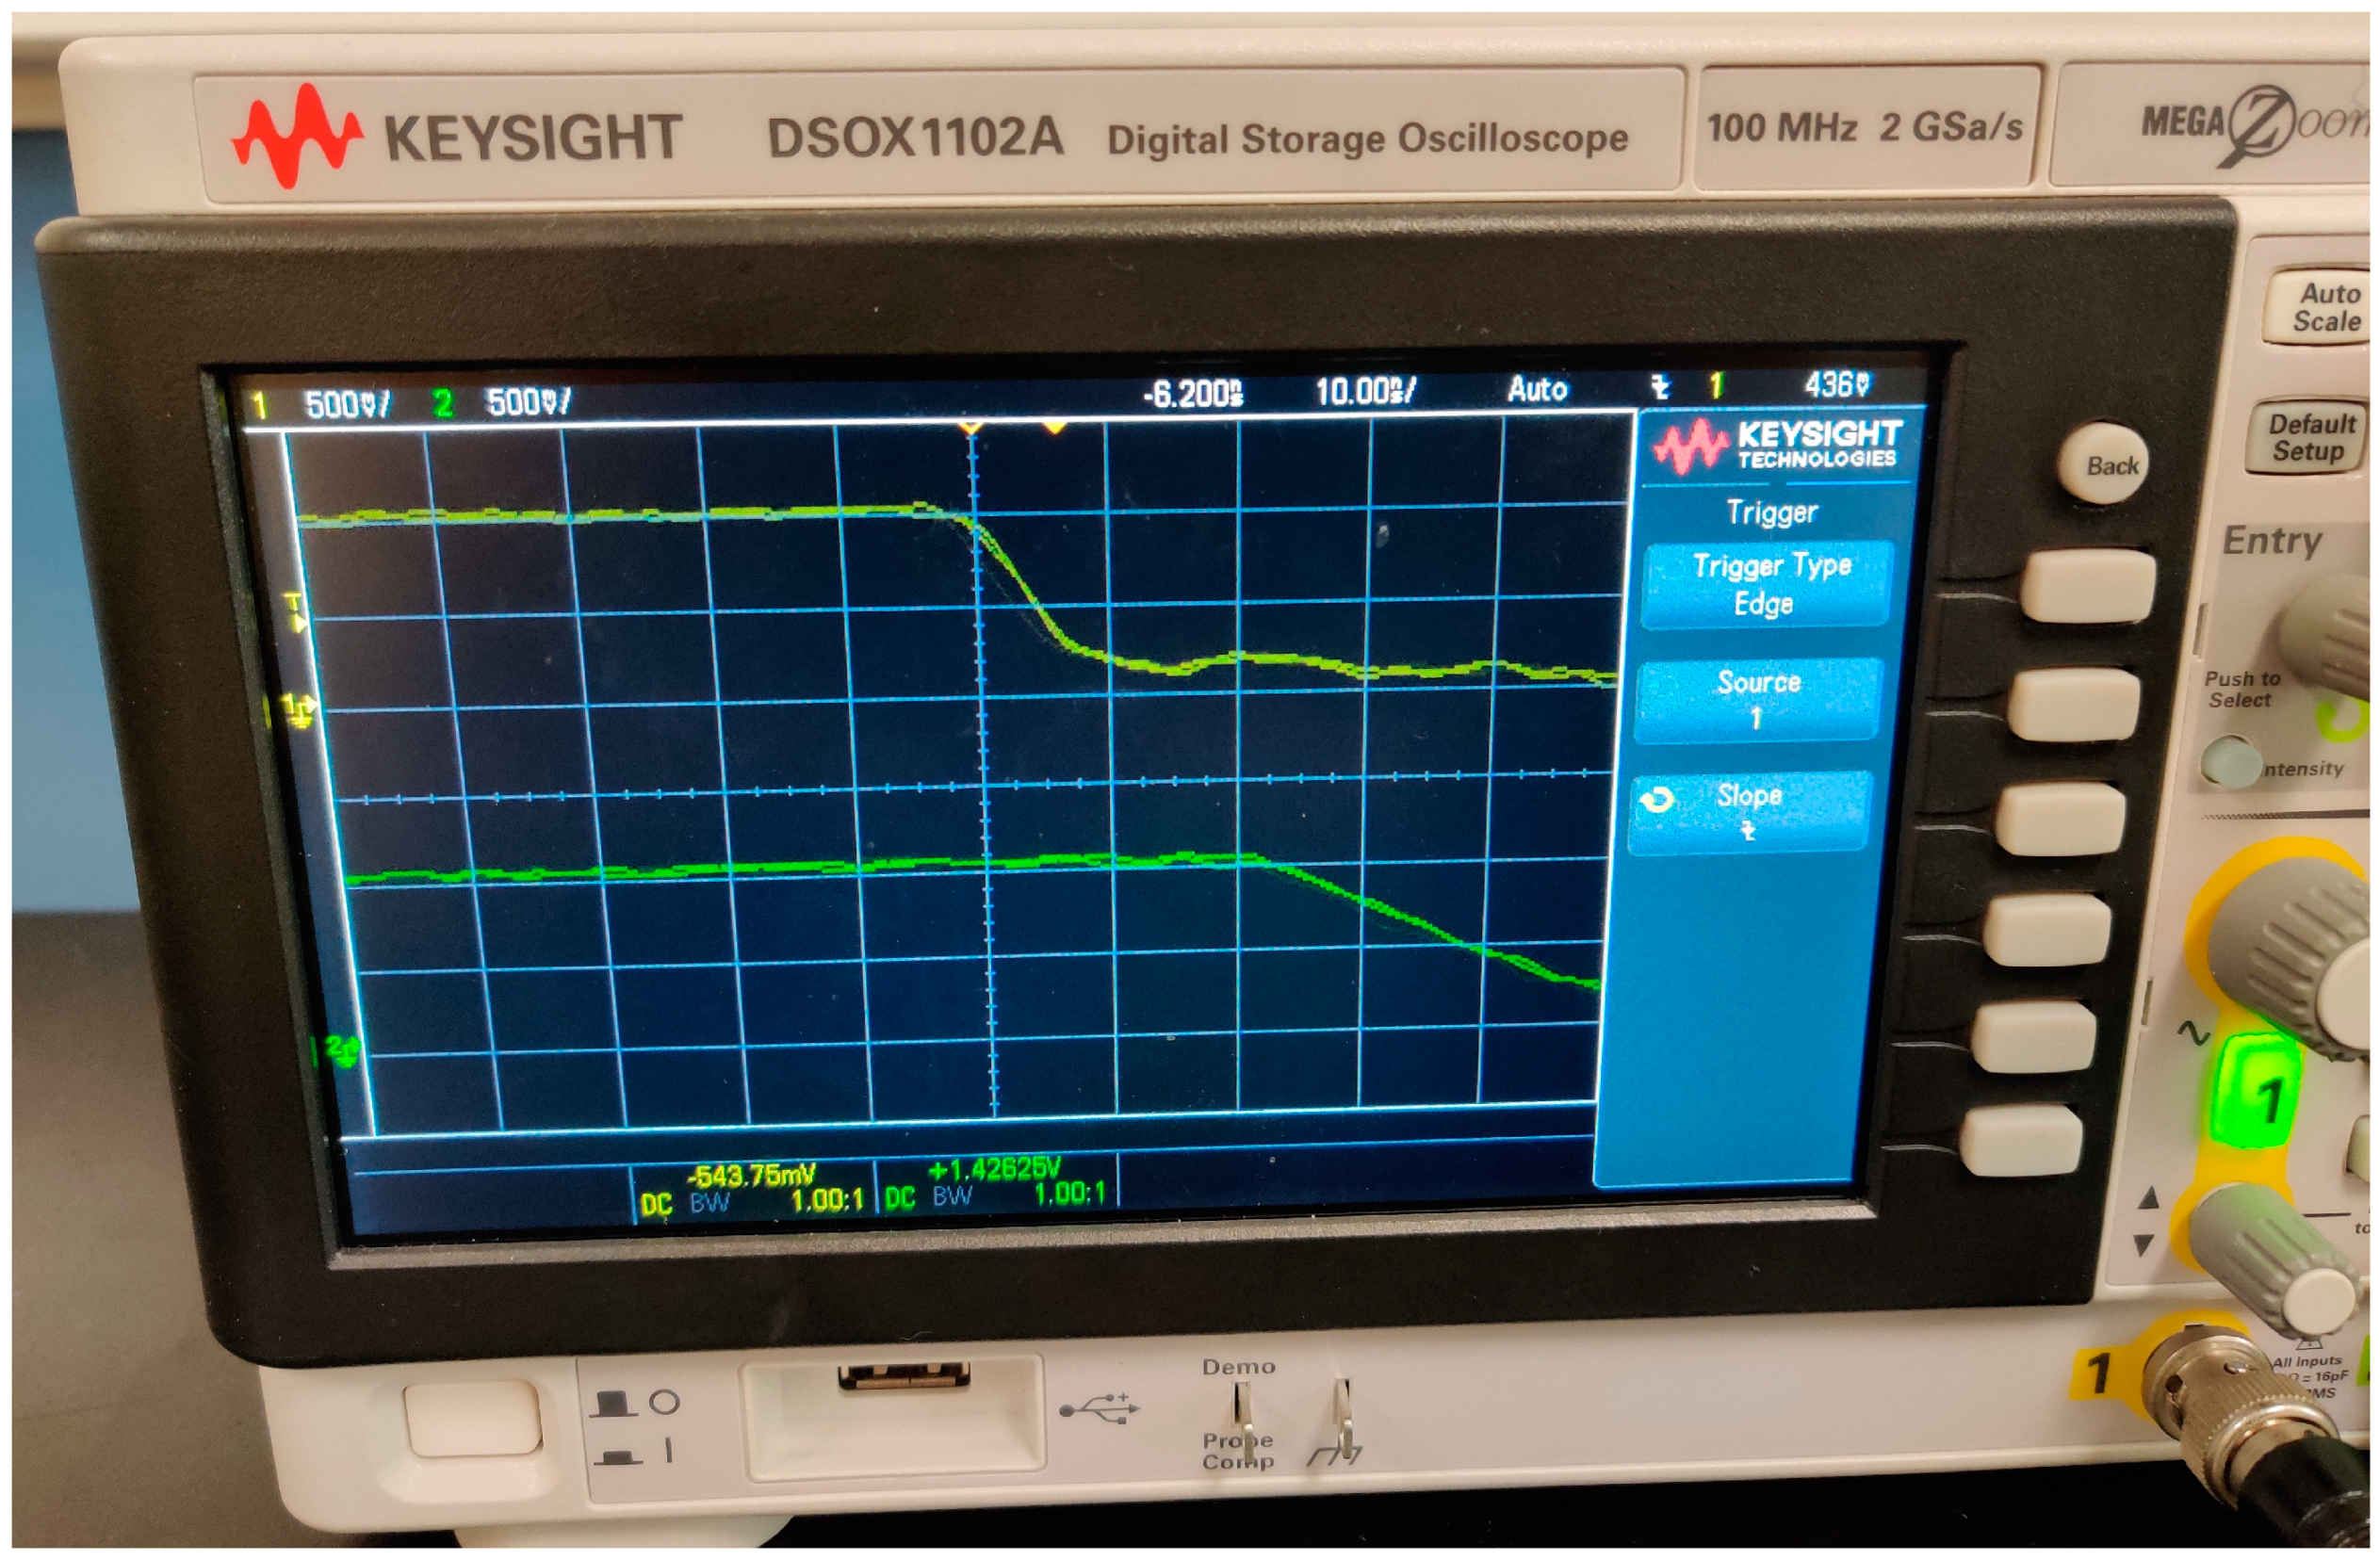
Task: Tap the channel 2 DC coupling label
Action: [900, 1199]
